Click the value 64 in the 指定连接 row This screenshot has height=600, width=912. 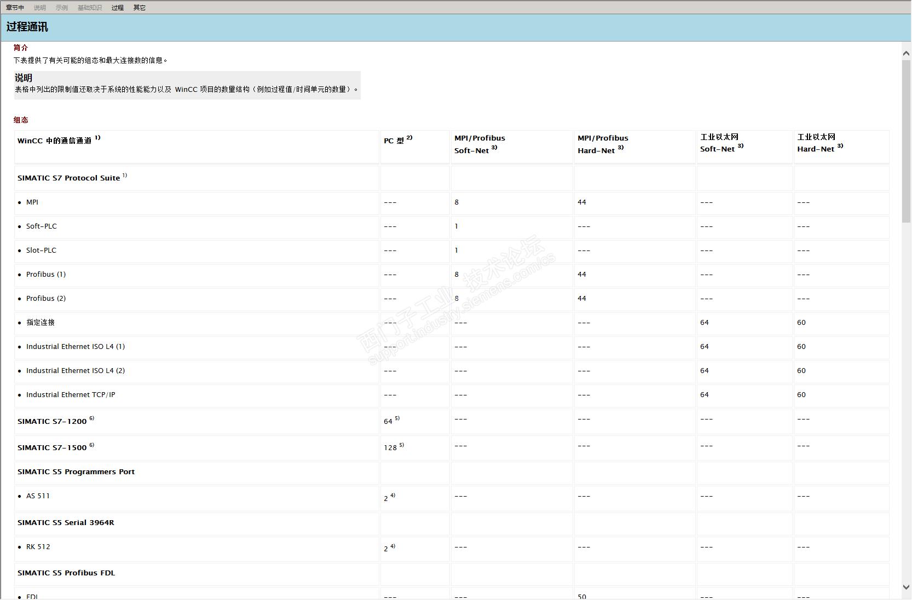[705, 323]
